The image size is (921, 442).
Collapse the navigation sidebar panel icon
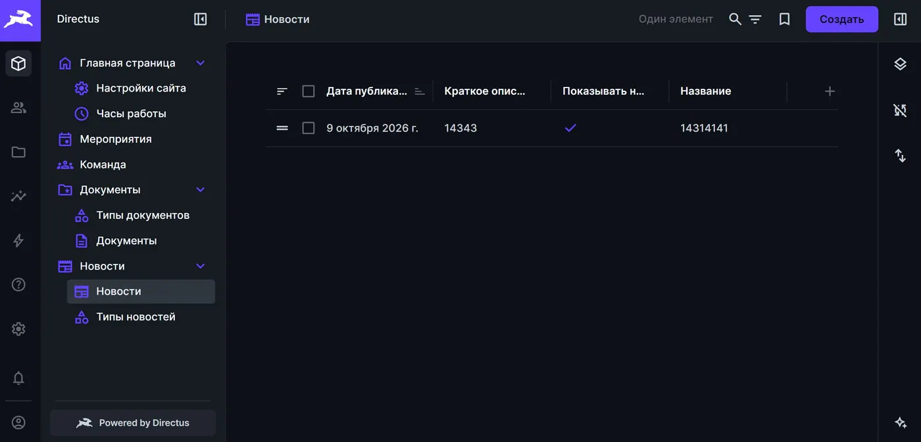tap(201, 19)
